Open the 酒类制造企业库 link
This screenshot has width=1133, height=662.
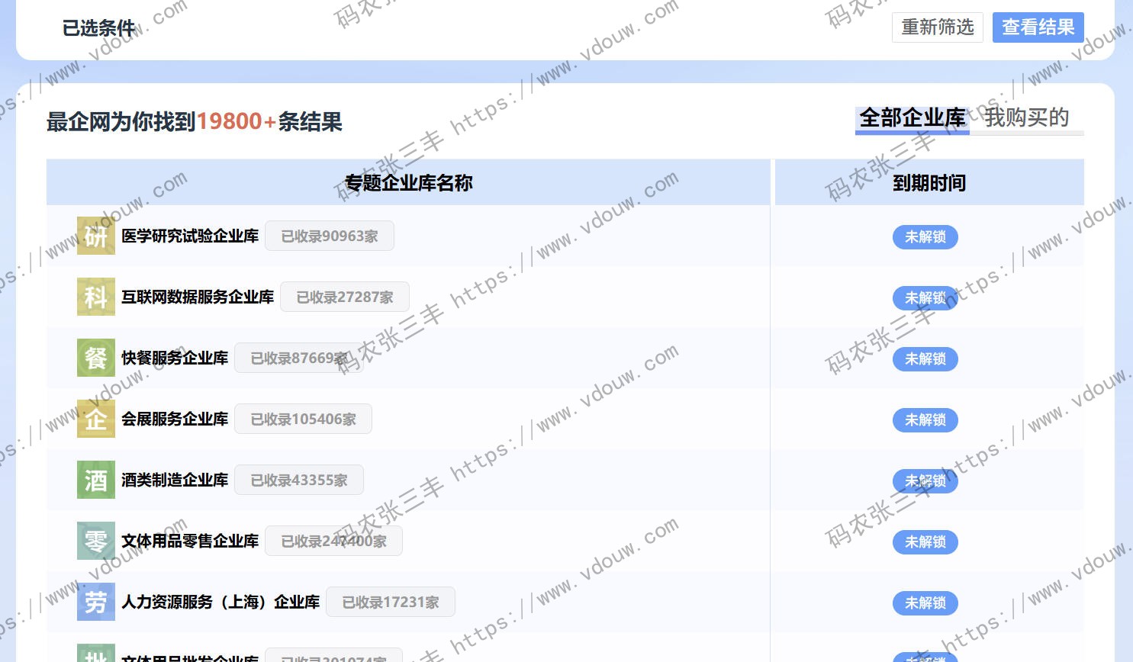pyautogui.click(x=175, y=480)
